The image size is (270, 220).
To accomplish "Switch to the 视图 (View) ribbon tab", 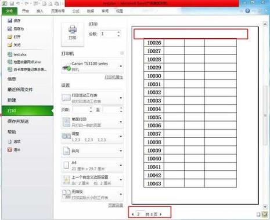I will [120, 11].
